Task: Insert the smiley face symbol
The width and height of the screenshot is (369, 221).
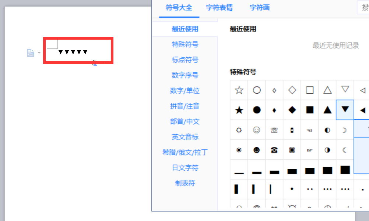Action: coord(256,130)
